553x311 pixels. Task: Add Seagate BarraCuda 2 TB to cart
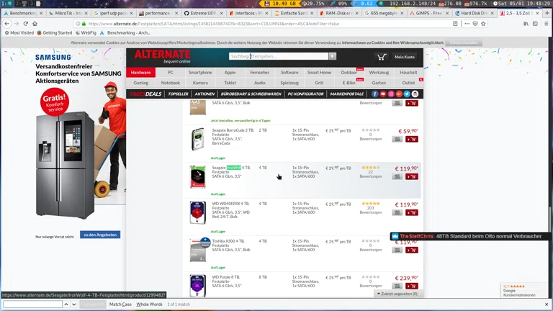(x=411, y=140)
